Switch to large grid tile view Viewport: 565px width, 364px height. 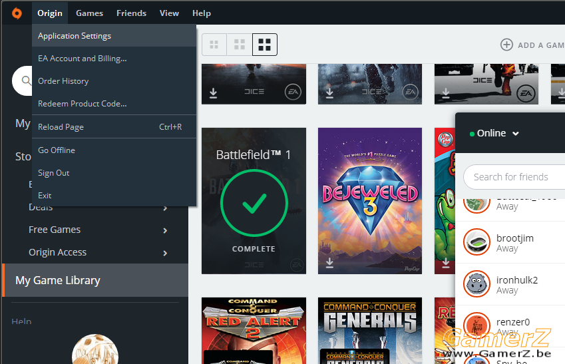(265, 45)
